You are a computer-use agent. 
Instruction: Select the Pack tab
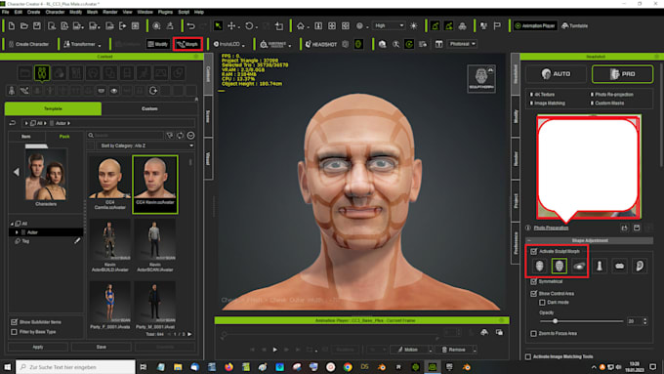coord(64,137)
